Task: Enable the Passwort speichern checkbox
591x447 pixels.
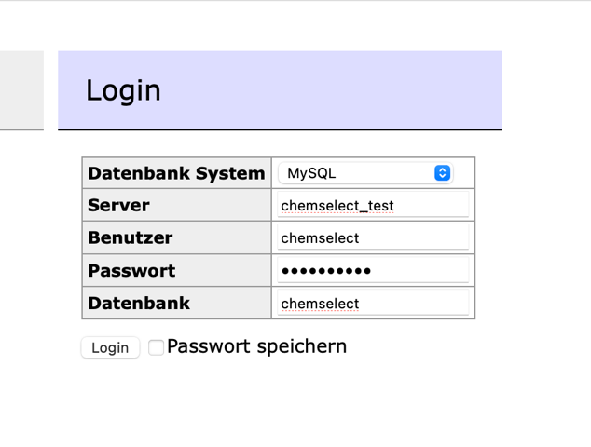Action: tap(156, 347)
